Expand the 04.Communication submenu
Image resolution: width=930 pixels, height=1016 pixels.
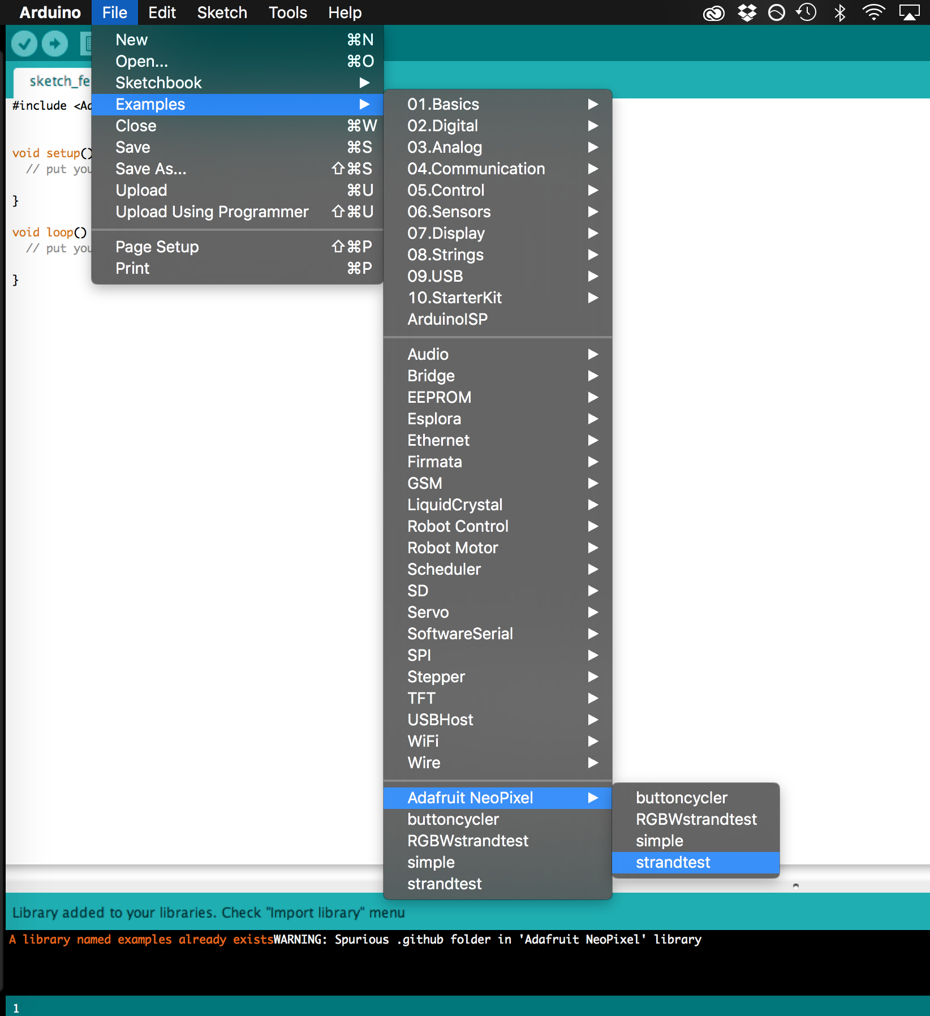(x=498, y=169)
